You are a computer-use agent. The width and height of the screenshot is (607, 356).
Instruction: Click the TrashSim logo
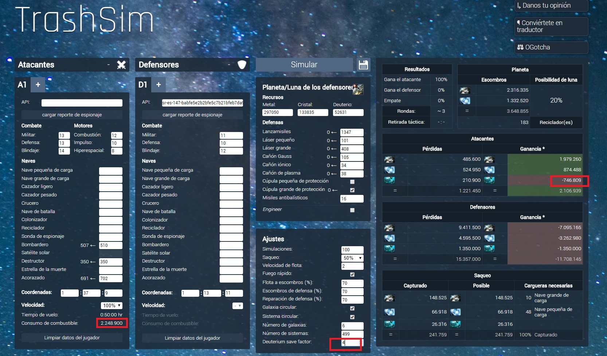[85, 19]
